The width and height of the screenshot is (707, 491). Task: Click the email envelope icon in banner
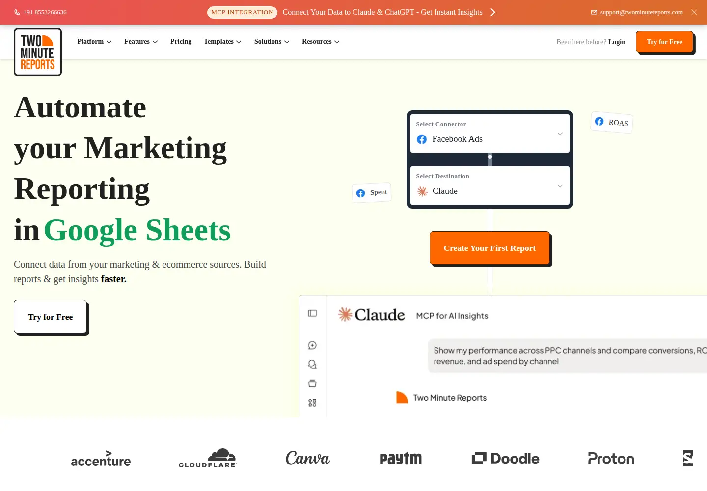pos(594,12)
